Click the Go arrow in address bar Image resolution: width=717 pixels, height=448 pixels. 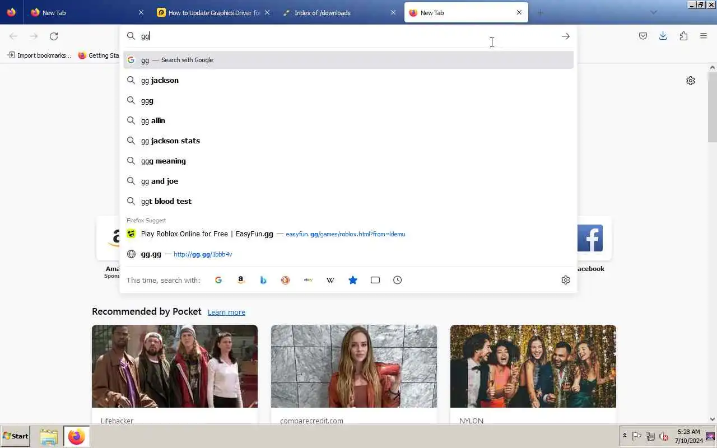[566, 36]
